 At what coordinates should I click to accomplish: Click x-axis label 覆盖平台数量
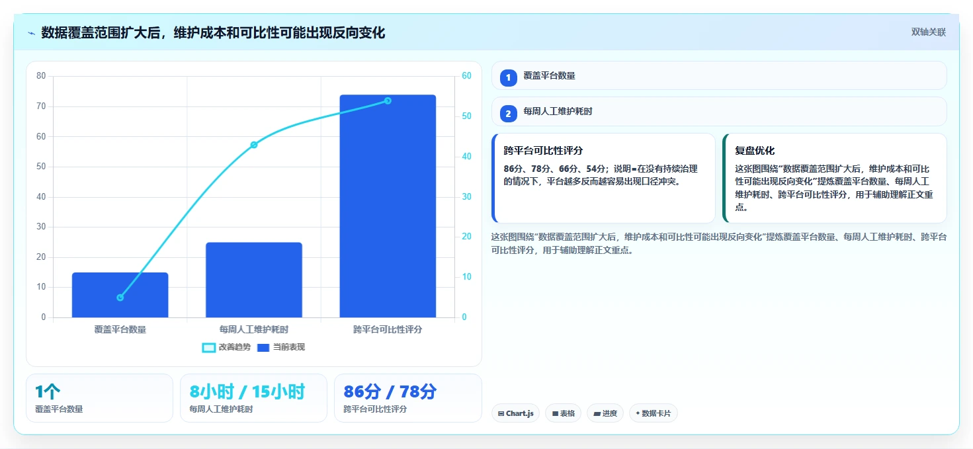(x=120, y=329)
